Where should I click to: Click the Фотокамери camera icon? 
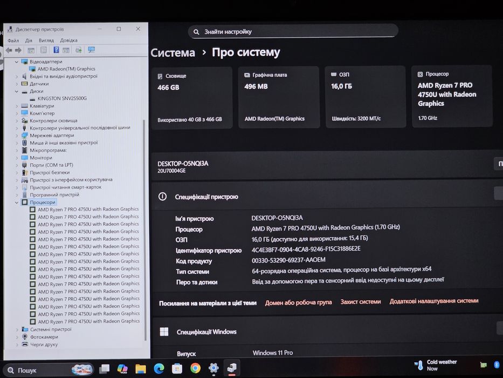pos(25,337)
